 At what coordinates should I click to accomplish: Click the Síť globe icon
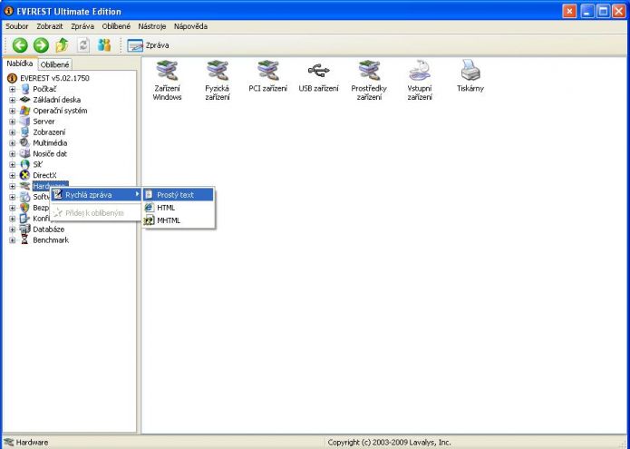24,164
